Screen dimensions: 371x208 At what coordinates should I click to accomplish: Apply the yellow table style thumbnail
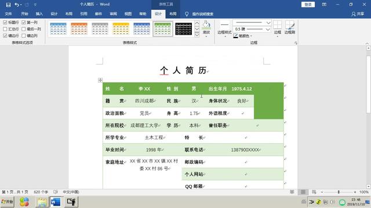click(121, 29)
